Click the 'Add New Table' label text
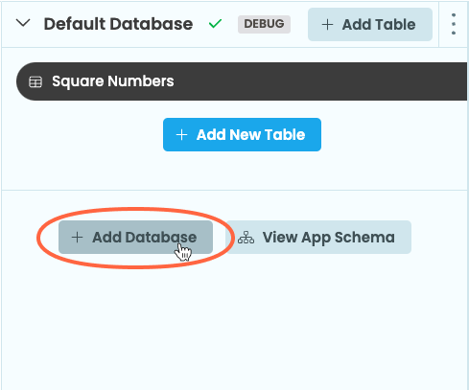This screenshot has height=390, width=469. tap(251, 135)
